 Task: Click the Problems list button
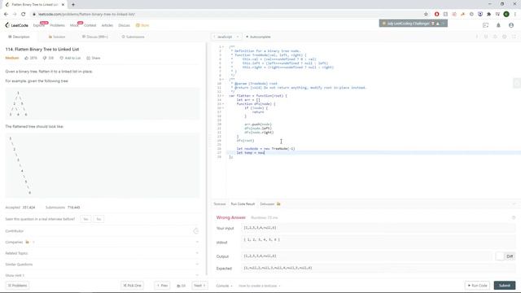18,286
